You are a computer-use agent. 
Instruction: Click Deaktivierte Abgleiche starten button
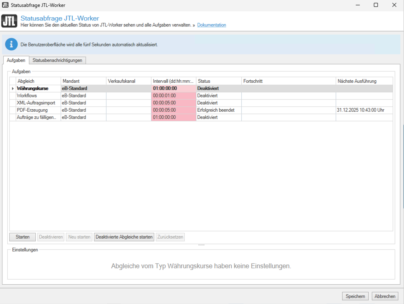coord(124,237)
